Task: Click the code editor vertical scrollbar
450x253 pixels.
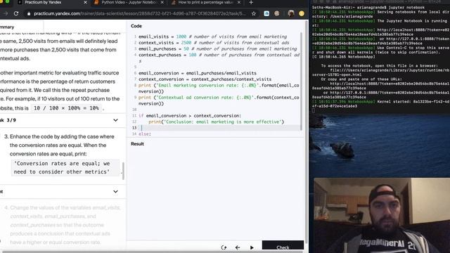Action: click(x=301, y=82)
